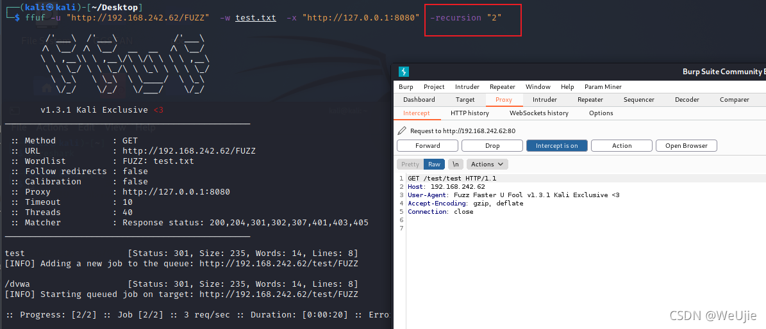
Task: Toggle the Intercept is on button
Action: tap(557, 145)
